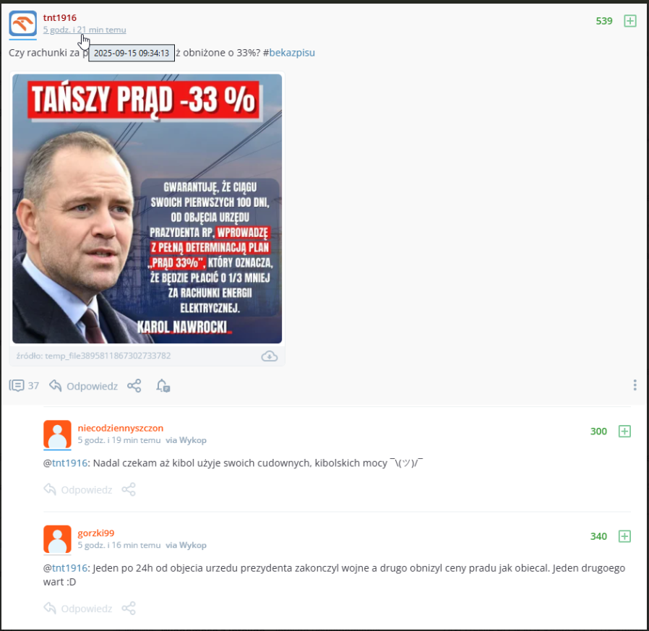Download the image via cloud icon

[x=269, y=356]
